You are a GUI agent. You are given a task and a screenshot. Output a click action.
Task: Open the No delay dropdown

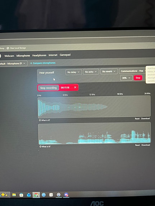pyautogui.click(x=73, y=72)
